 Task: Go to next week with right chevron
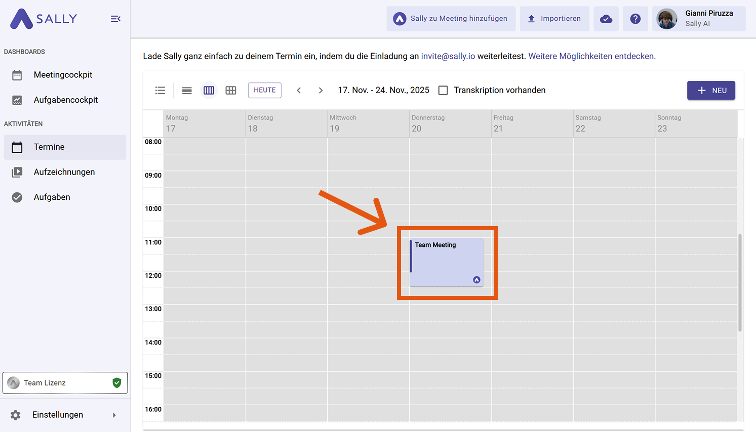click(x=321, y=90)
